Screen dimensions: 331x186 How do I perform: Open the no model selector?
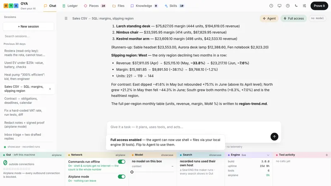point(317,18)
